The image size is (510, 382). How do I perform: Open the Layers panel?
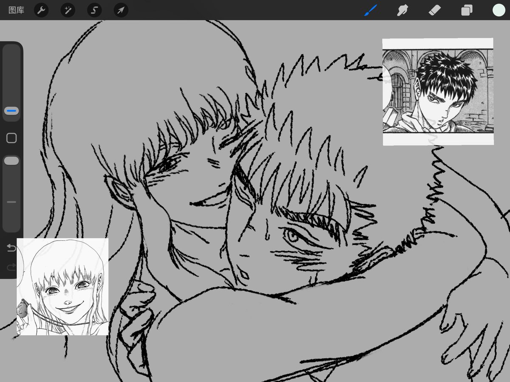click(x=467, y=10)
